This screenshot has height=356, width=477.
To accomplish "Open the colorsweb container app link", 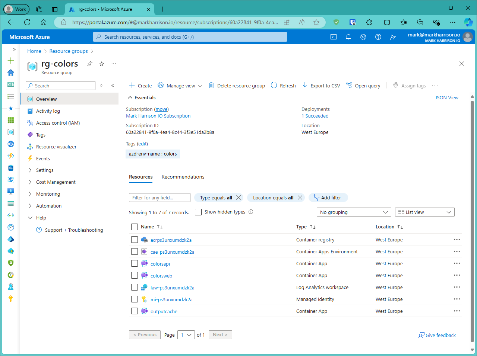I will pos(161,276).
